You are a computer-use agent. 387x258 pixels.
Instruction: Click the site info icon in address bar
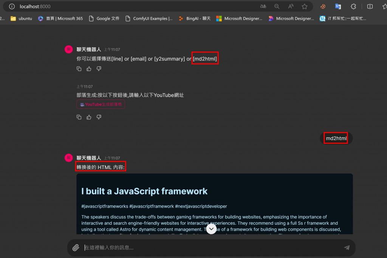pyautogui.click(x=12, y=6)
